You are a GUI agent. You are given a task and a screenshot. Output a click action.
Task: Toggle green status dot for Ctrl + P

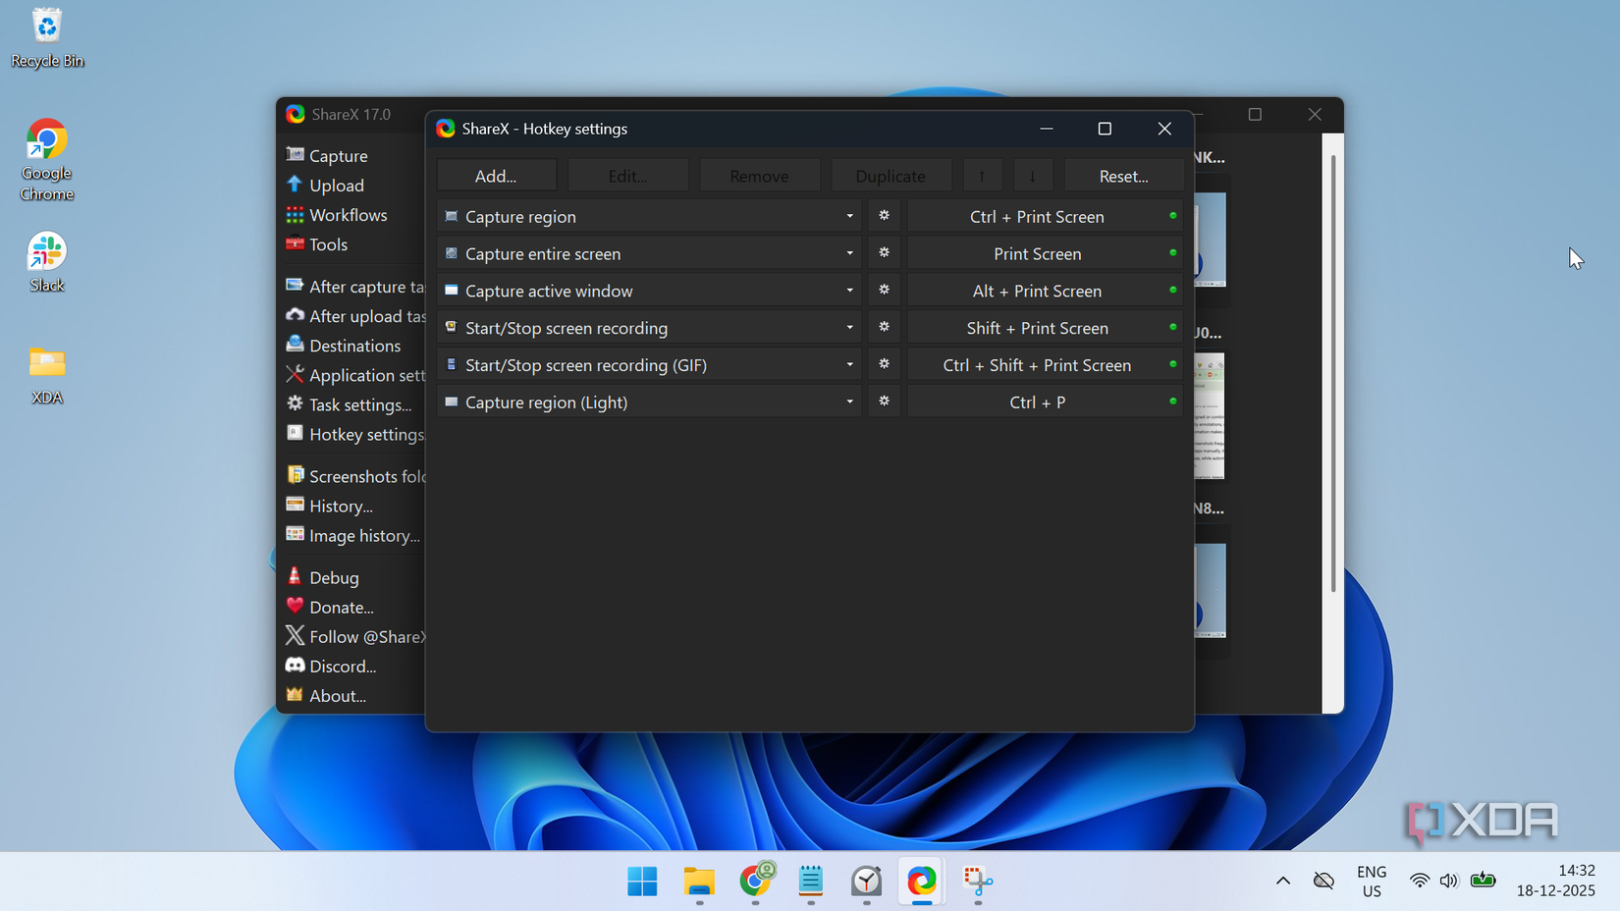(1172, 402)
